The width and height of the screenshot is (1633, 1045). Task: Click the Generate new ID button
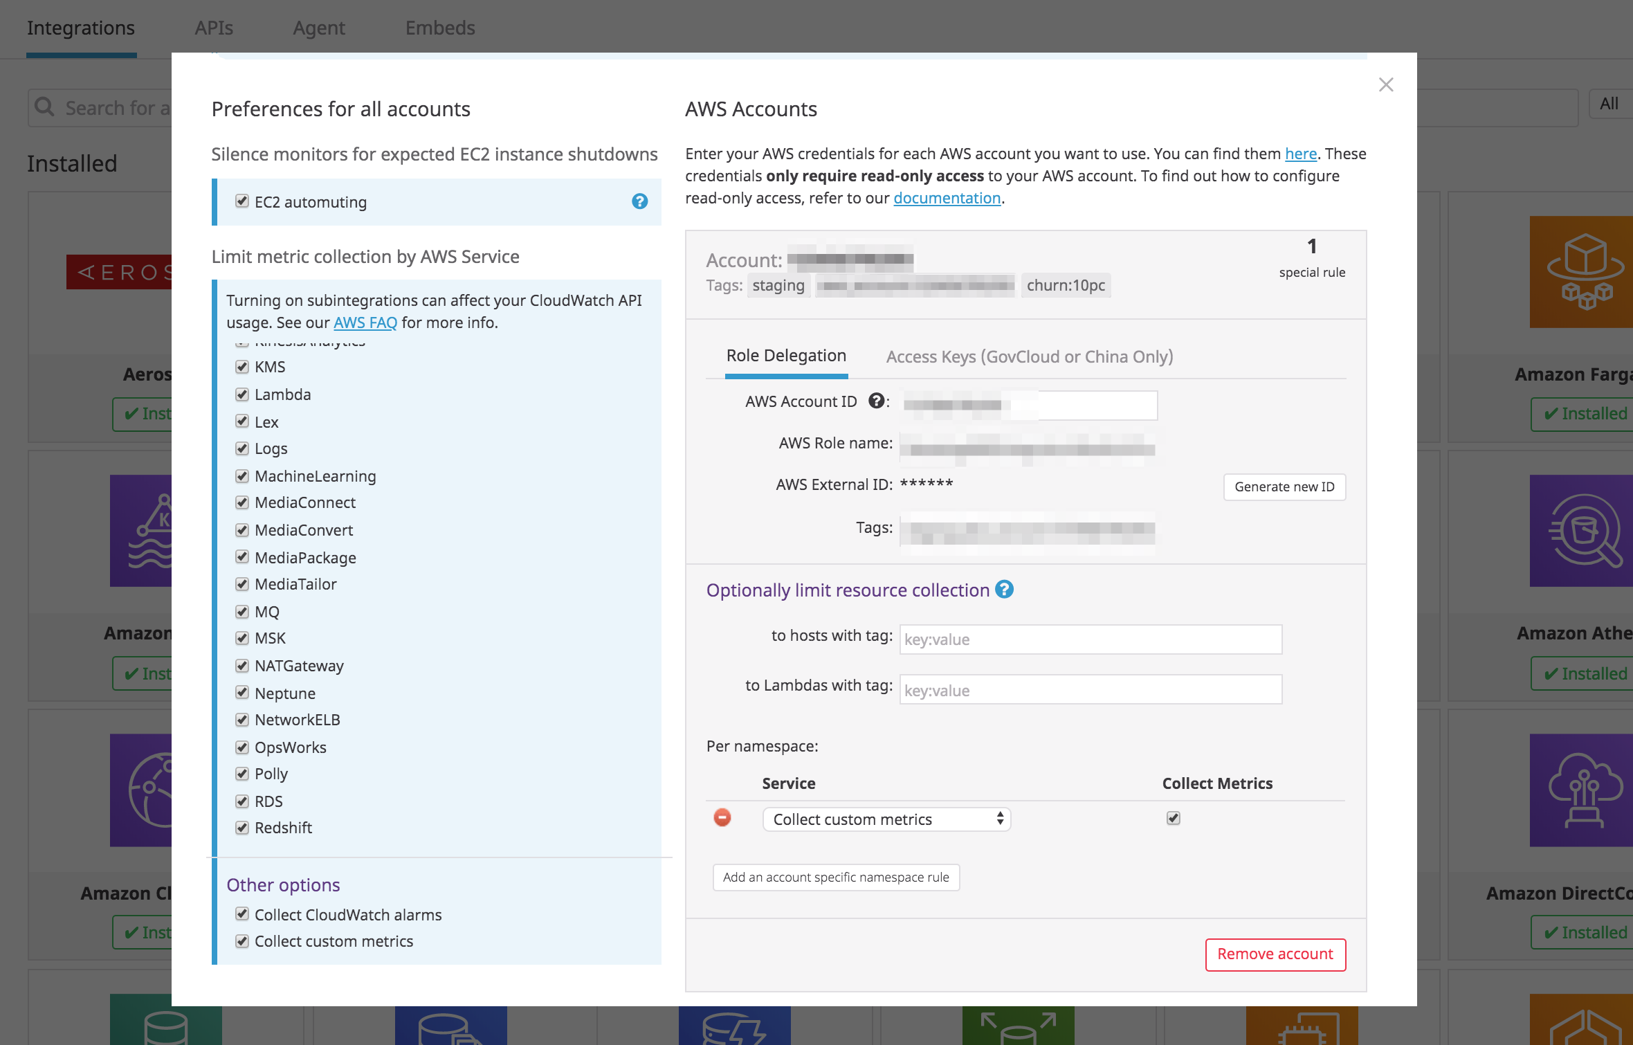point(1284,487)
